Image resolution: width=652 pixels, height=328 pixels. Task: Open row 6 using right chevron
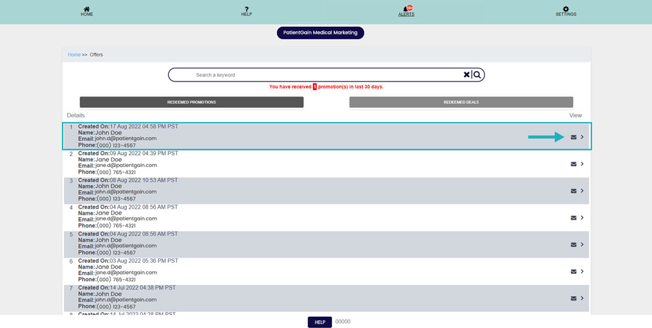582,271
